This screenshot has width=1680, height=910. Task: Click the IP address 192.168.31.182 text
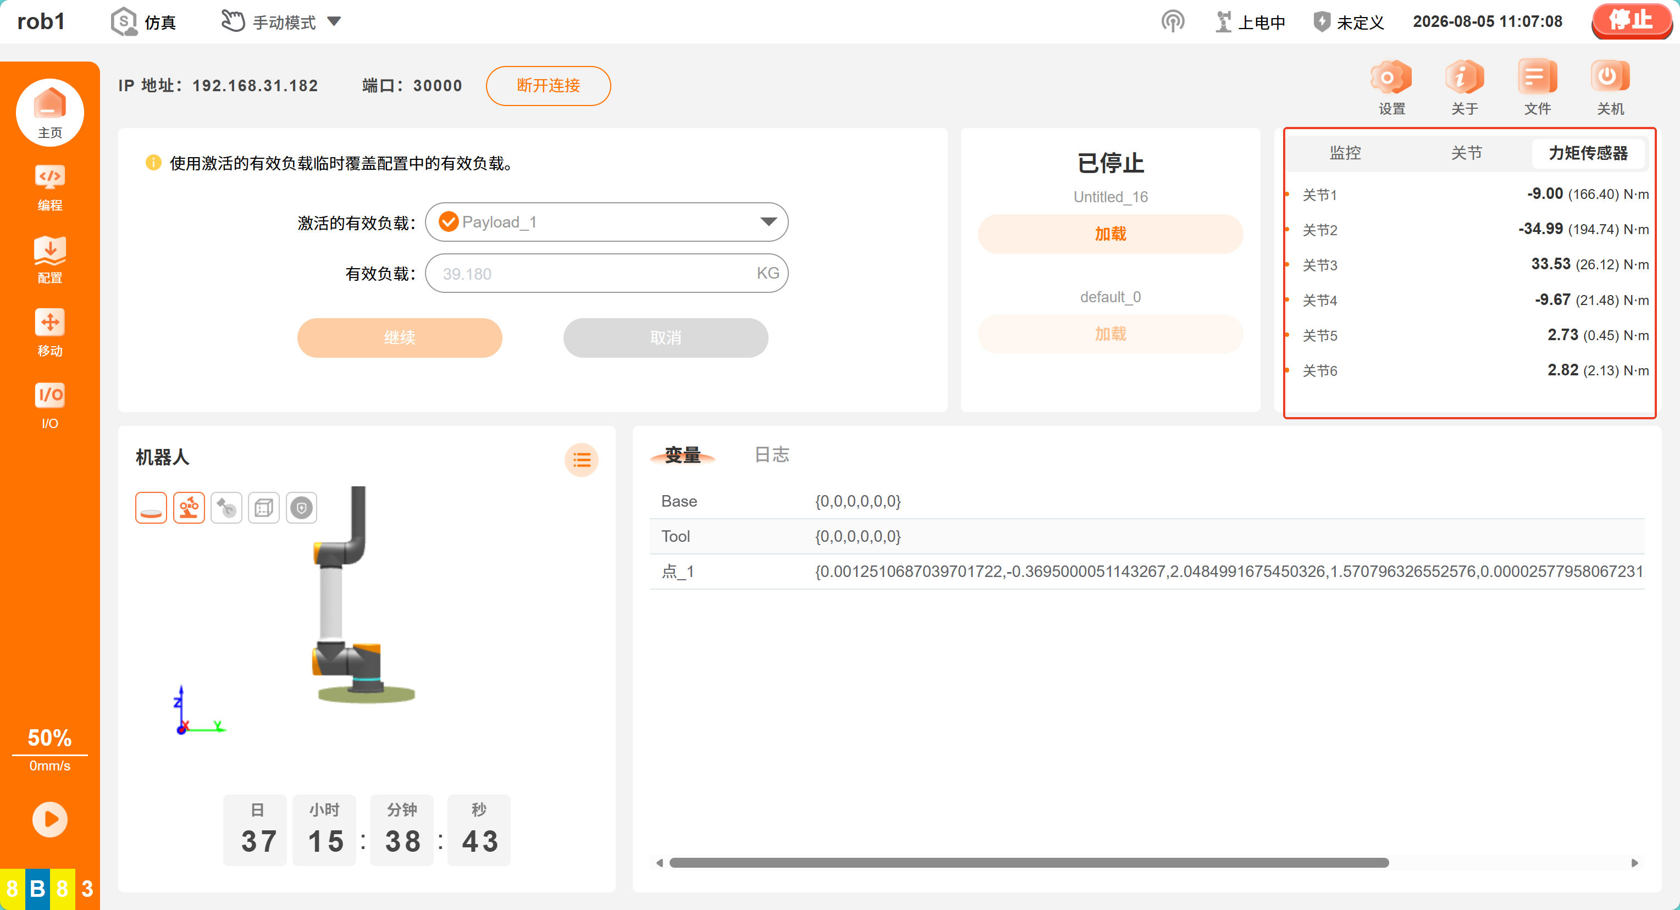[255, 85]
